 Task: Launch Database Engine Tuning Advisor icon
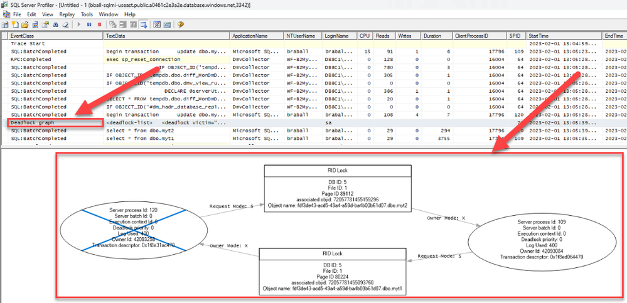(157, 24)
